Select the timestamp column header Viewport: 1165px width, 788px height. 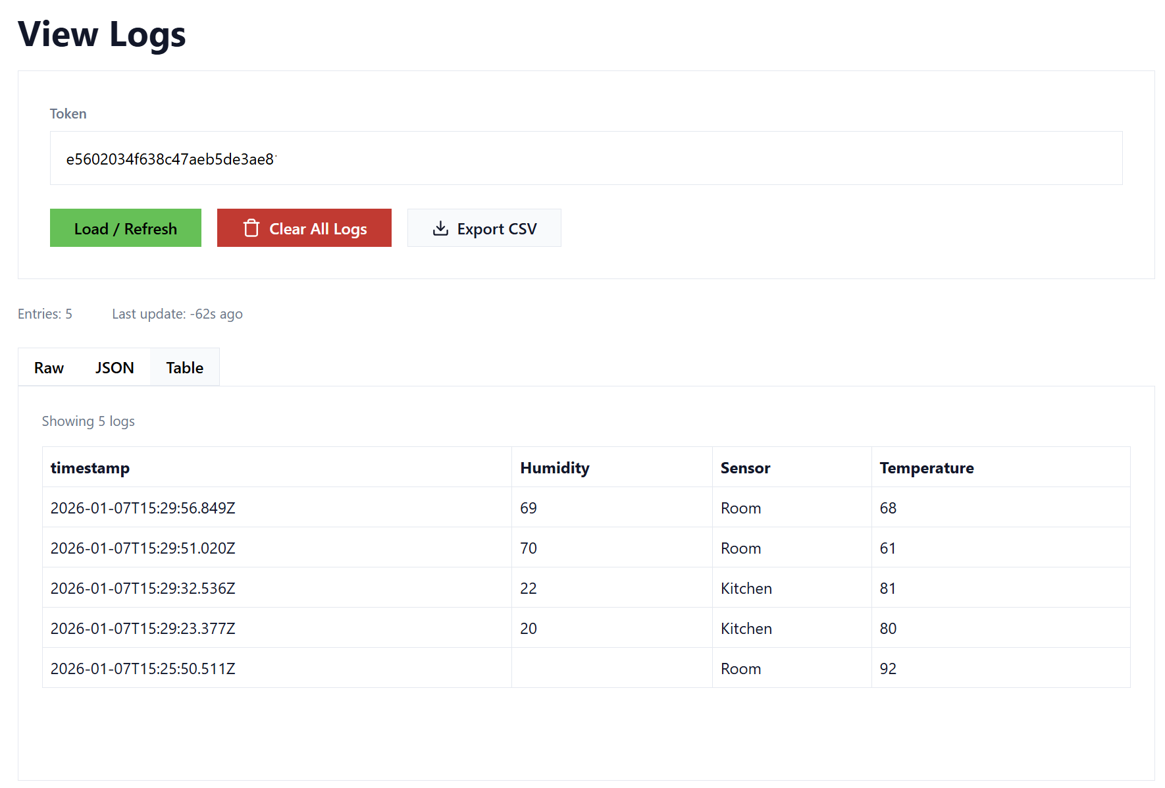(90, 467)
